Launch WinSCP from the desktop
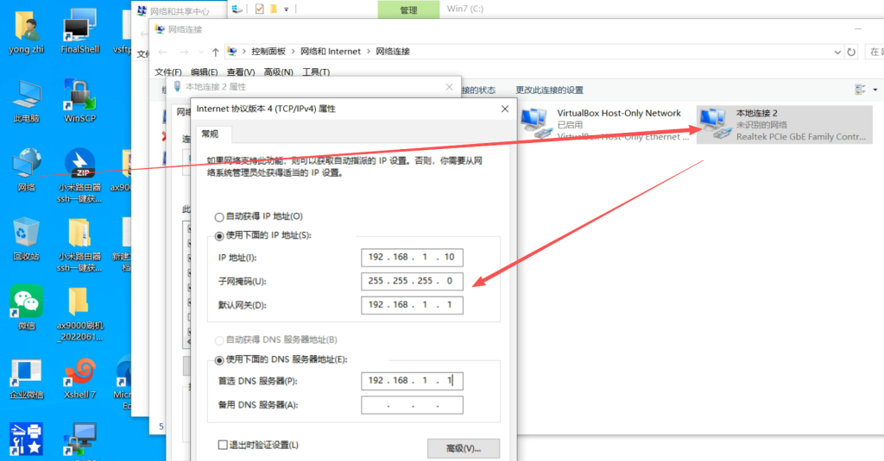 pyautogui.click(x=80, y=102)
